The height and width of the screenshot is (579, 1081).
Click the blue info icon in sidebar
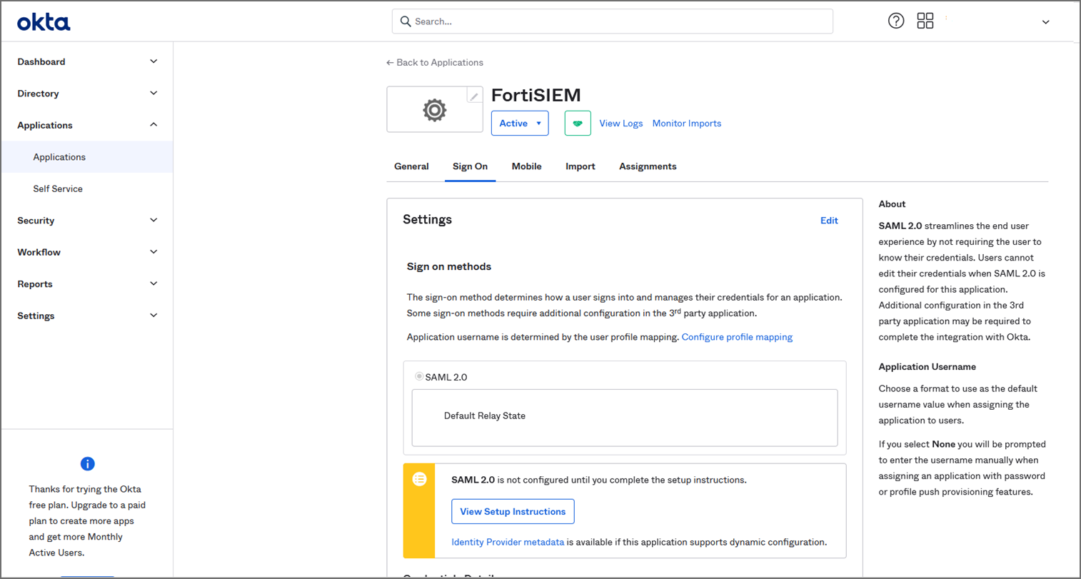coord(87,464)
